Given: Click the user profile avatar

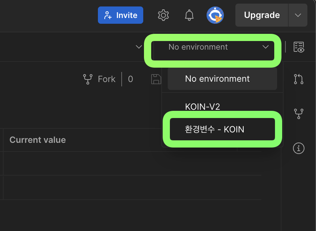Looking at the screenshot, I should [215, 15].
